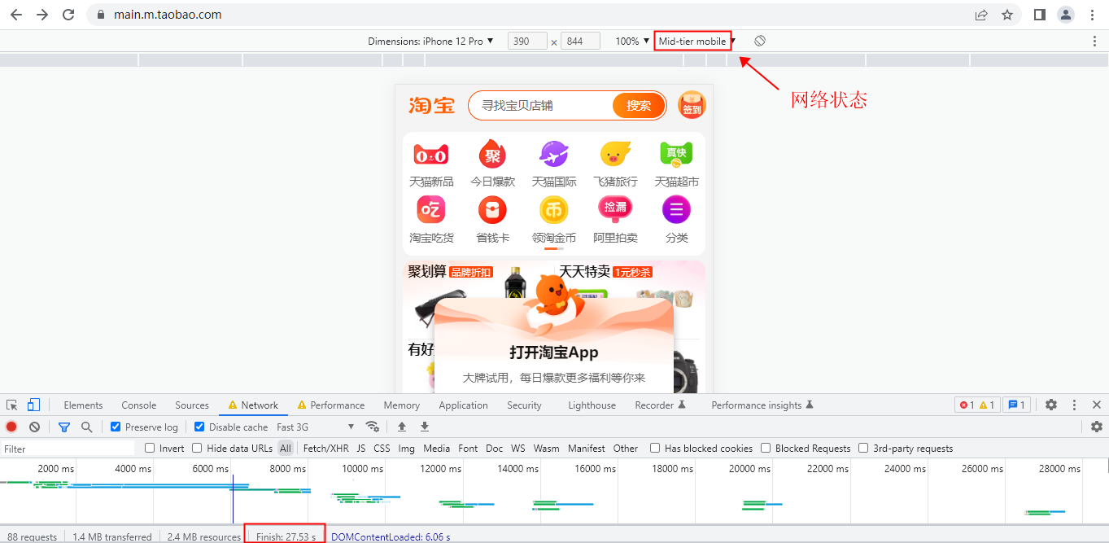Screen dimensions: 1109x543
Task: Open device toolbar more options menu
Action: pyautogui.click(x=1094, y=41)
